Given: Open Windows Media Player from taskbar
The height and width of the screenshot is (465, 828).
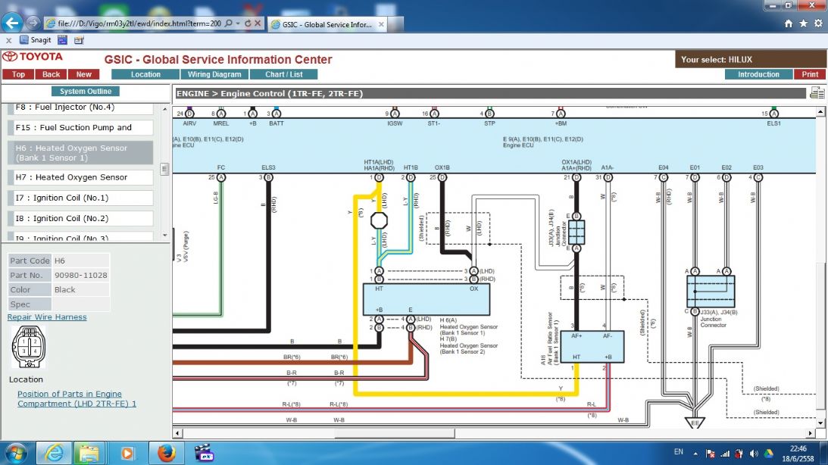Looking at the screenshot, I should (x=127, y=453).
